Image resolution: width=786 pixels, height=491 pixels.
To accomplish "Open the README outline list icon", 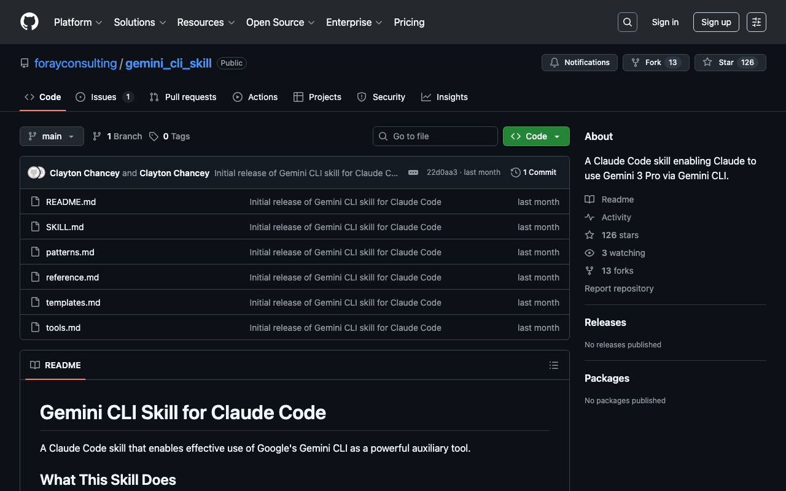I will pos(553,365).
